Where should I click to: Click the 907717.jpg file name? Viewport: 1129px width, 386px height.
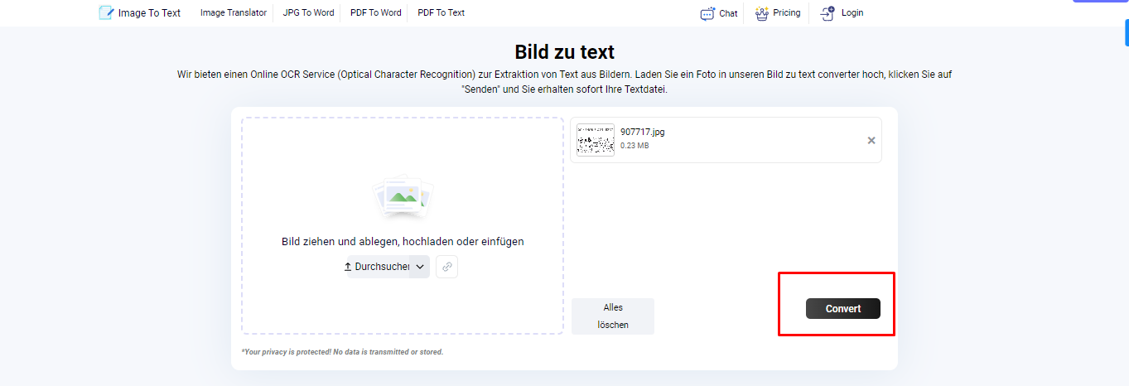[x=643, y=132]
